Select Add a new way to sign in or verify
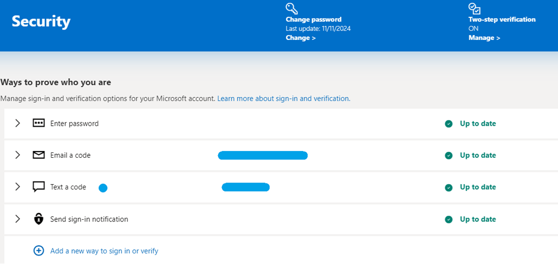 pos(104,251)
